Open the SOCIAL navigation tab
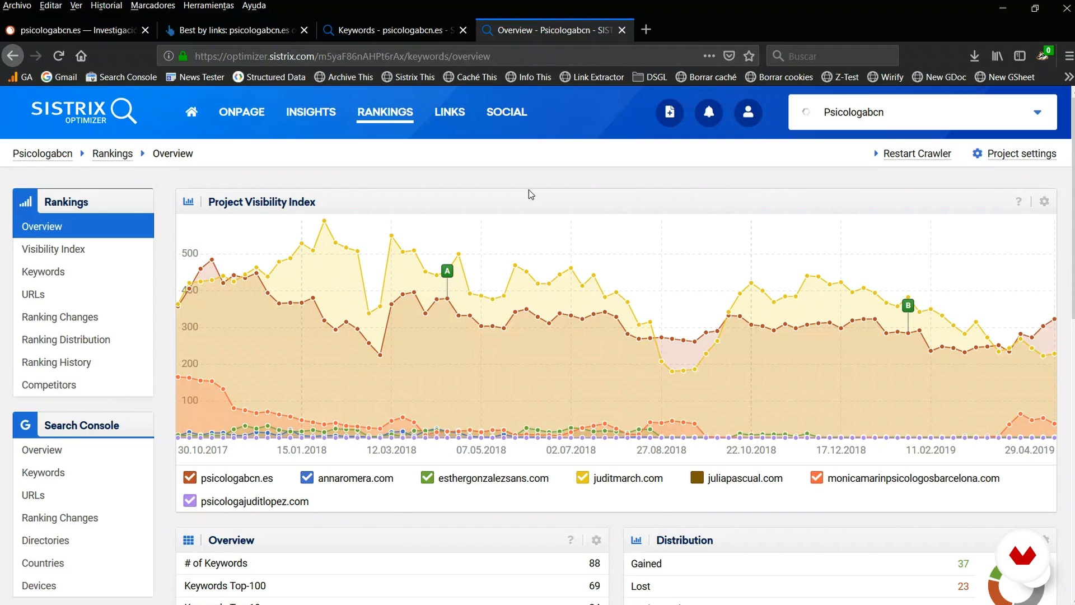 tap(507, 112)
